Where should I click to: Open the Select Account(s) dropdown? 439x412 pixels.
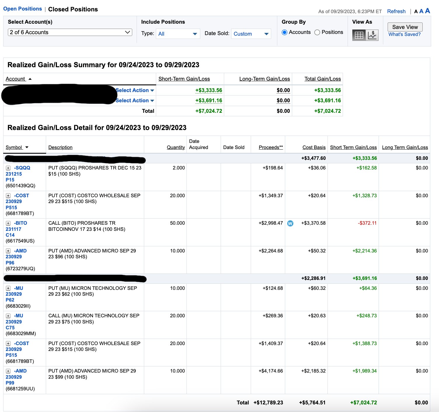coord(70,32)
